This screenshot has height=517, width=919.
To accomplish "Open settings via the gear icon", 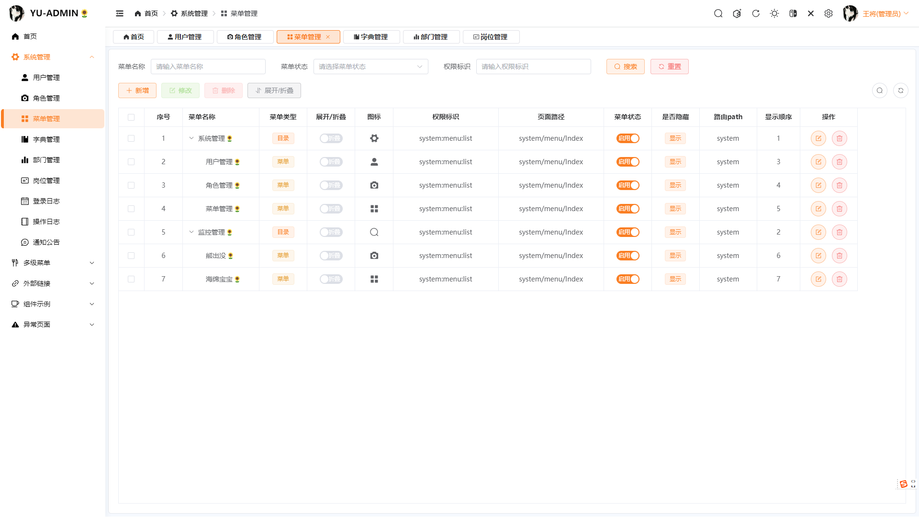I will [829, 13].
